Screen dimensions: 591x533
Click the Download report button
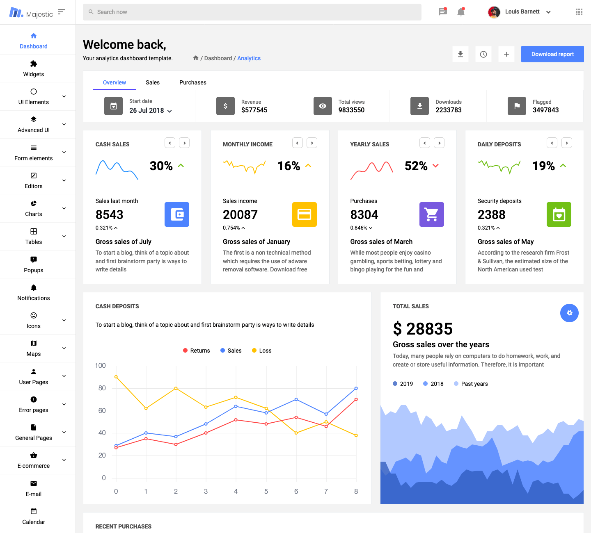(552, 54)
